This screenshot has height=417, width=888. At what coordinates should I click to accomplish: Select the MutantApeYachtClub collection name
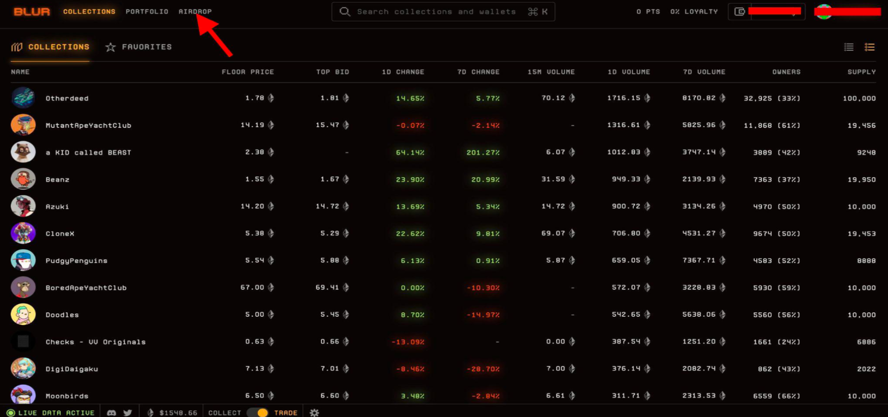tap(88, 126)
